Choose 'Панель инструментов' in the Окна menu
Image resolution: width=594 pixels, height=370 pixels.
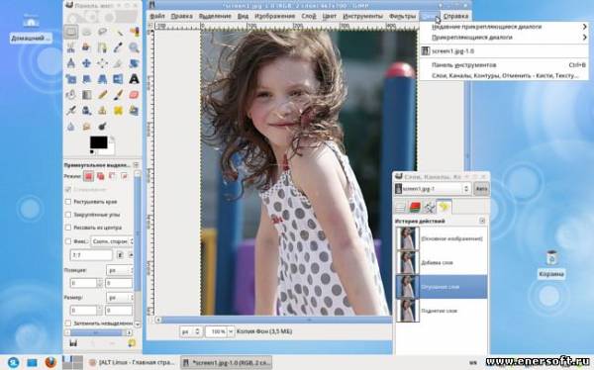pyautogui.click(x=504, y=65)
